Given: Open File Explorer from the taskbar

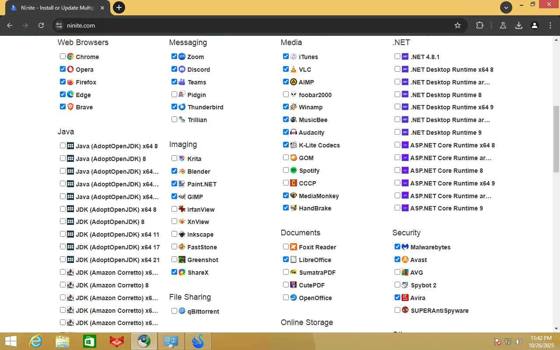Looking at the screenshot, I should click(63, 341).
